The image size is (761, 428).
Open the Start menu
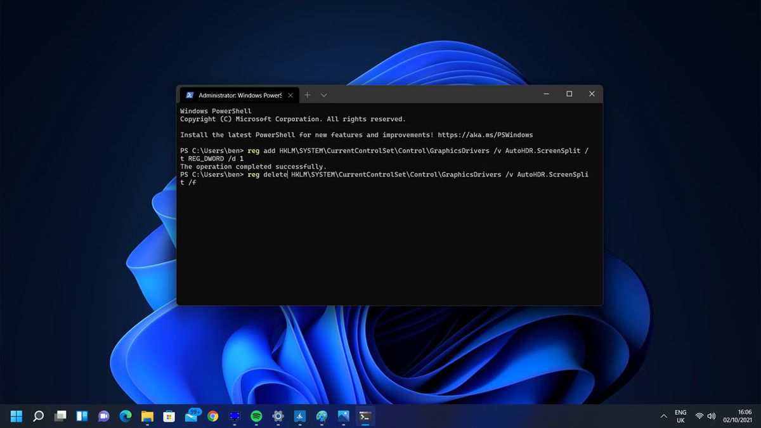[16, 417]
